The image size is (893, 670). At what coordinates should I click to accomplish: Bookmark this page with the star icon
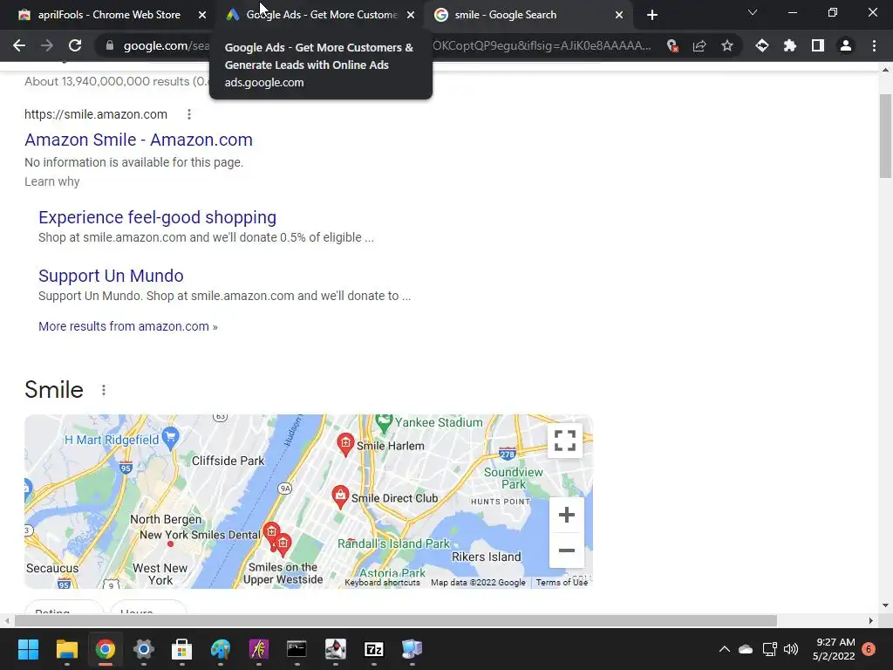tap(727, 45)
